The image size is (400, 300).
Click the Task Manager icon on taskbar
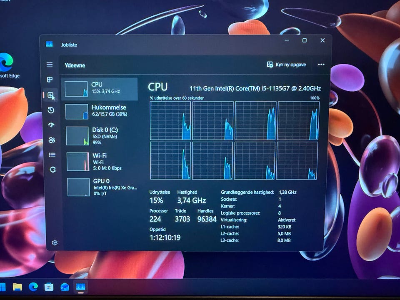click(80, 287)
